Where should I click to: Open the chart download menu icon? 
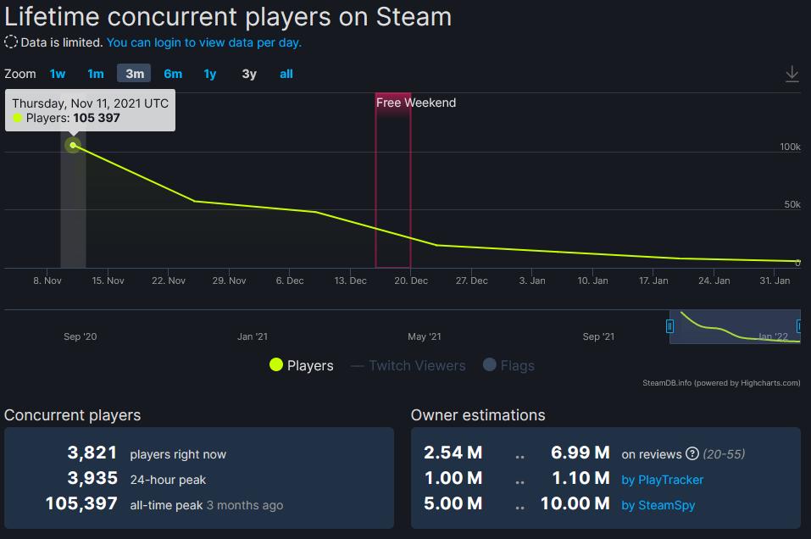click(x=792, y=75)
